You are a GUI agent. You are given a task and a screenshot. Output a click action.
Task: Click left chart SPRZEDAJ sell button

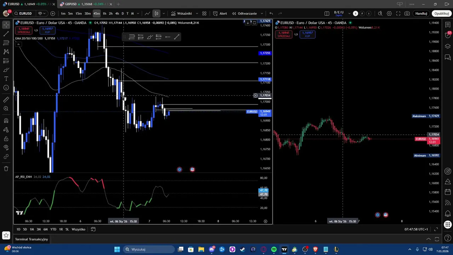[x=24, y=30]
